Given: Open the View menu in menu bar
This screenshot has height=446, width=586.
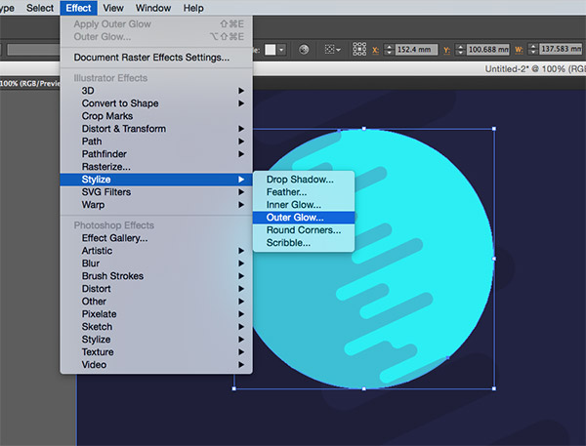Looking at the screenshot, I should pos(113,8).
